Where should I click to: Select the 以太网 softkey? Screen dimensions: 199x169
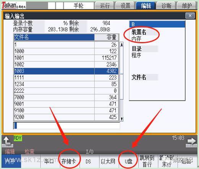[x=109, y=161]
